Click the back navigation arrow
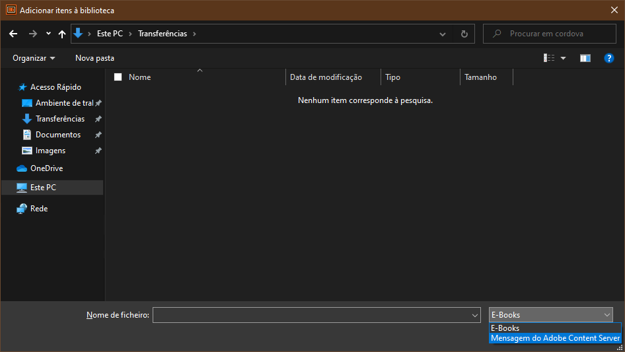This screenshot has width=625, height=352. [13, 34]
